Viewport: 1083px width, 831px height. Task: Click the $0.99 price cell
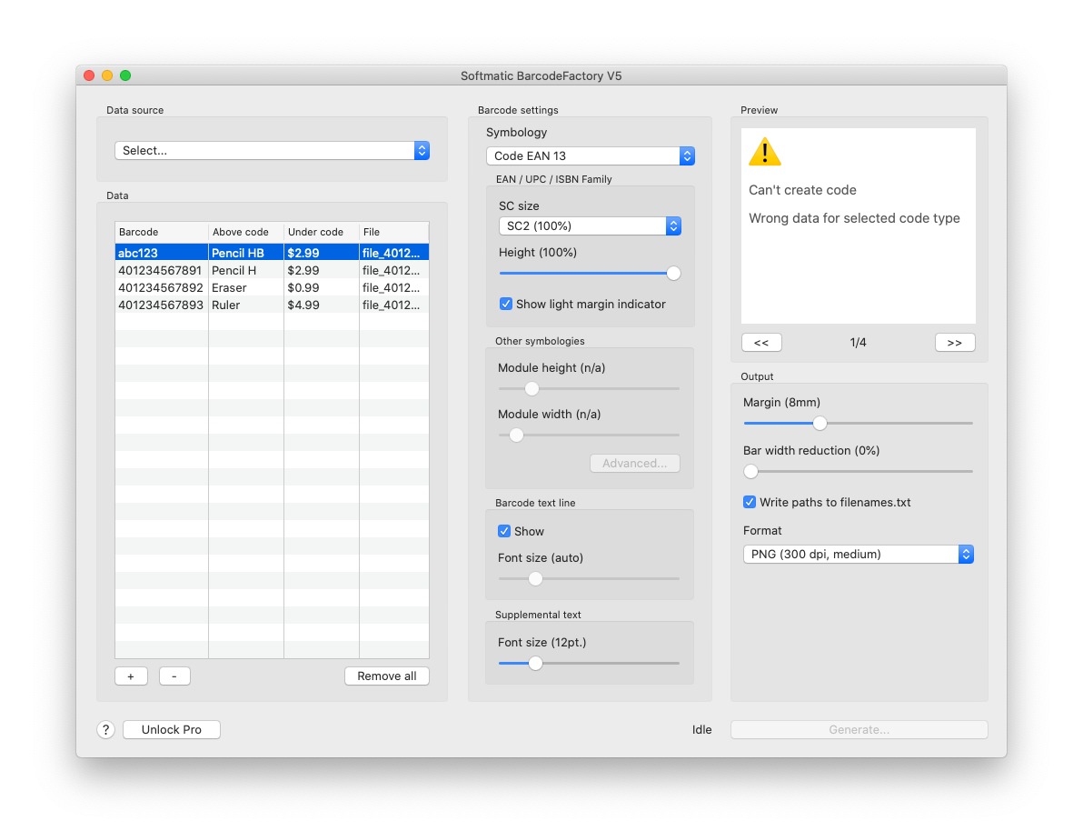tap(321, 287)
